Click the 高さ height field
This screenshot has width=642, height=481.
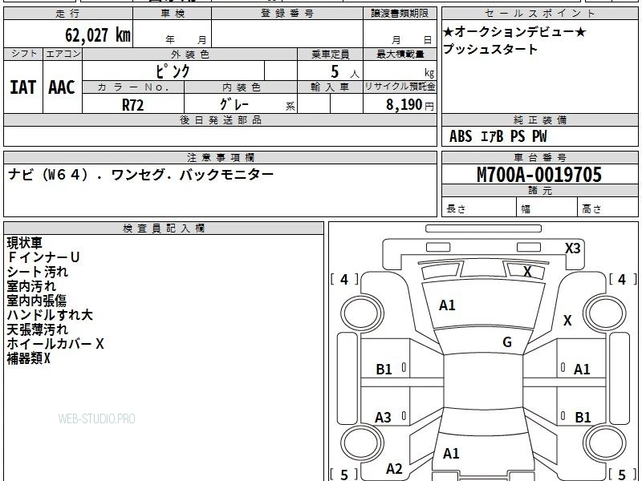point(607,208)
